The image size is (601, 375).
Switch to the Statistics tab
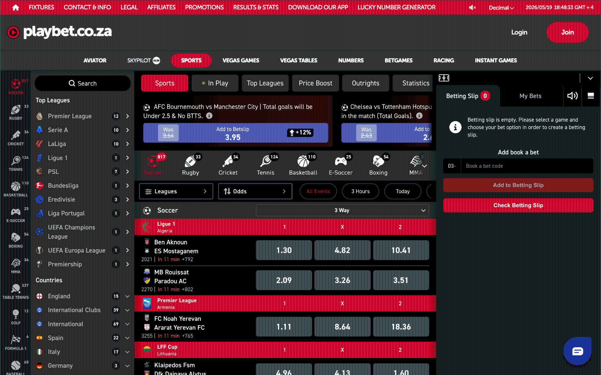tap(413, 83)
